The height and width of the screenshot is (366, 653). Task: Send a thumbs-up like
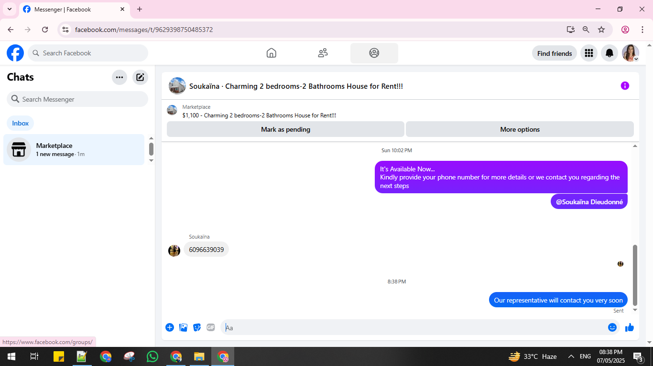(630, 327)
